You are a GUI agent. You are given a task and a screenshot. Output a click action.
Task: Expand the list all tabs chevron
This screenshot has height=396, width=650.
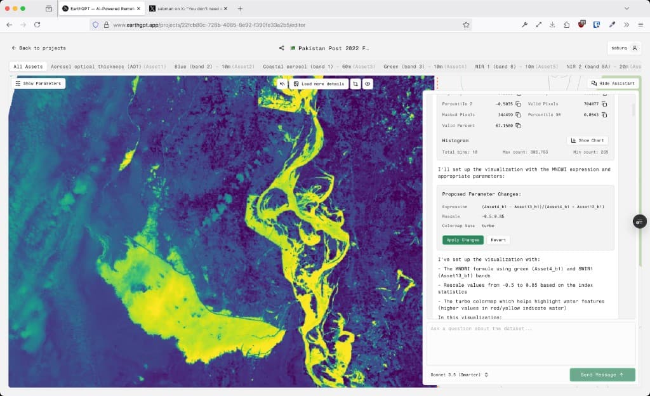[627, 8]
